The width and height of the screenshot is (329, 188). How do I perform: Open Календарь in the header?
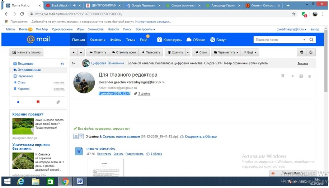[170, 40]
